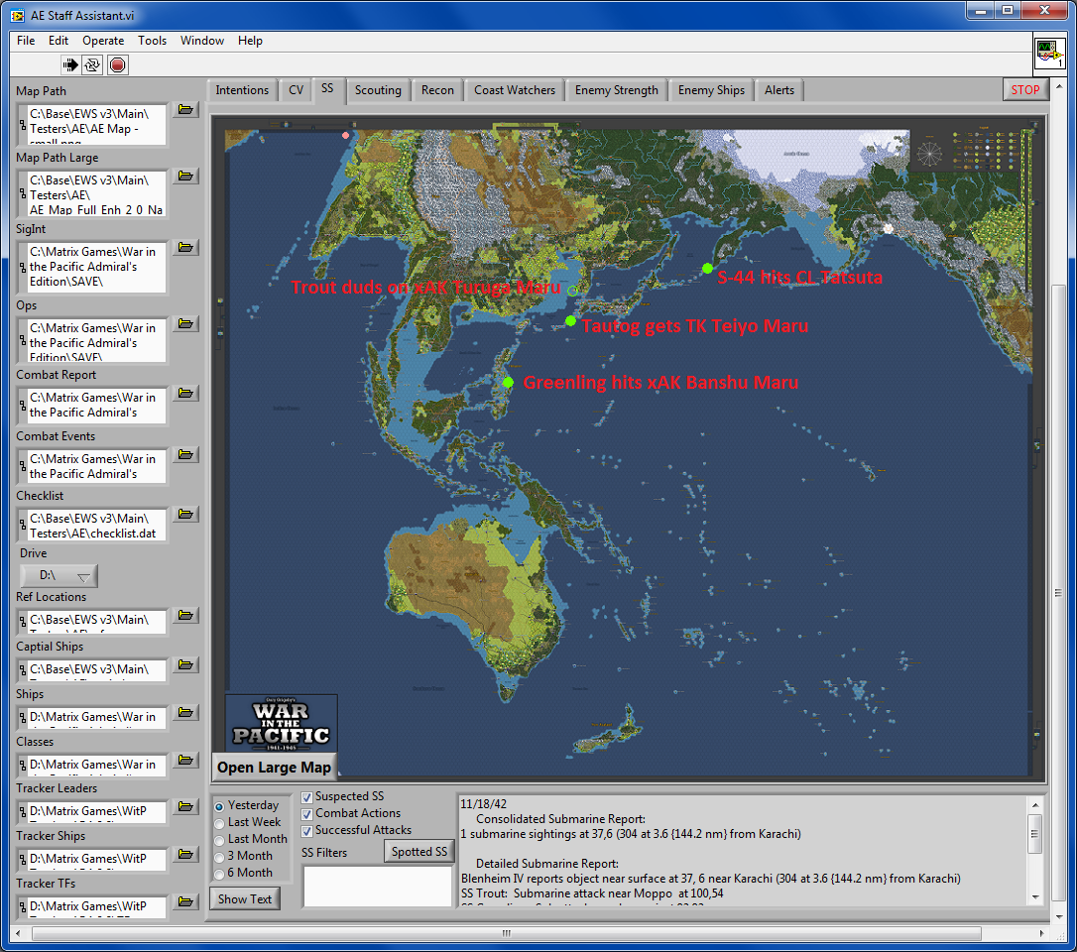Select the Yesterday radio button

tap(220, 806)
